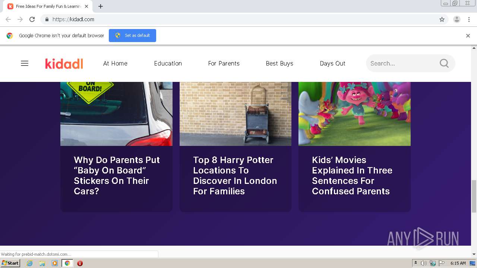Open a new browser tab
This screenshot has width=477, height=268.
[101, 6]
